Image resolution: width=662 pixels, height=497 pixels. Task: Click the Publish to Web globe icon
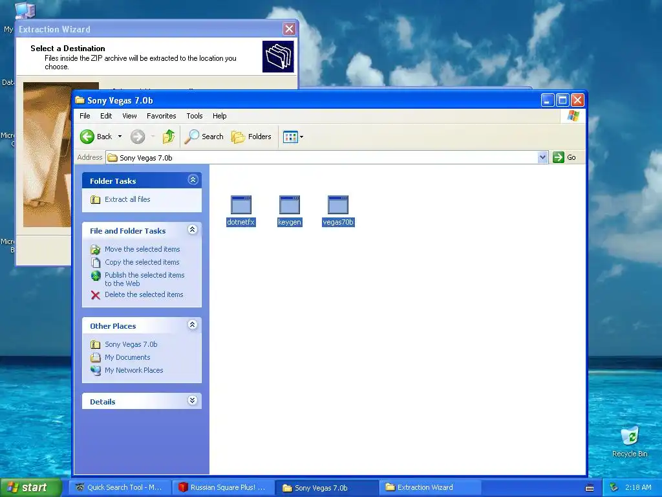tap(96, 276)
